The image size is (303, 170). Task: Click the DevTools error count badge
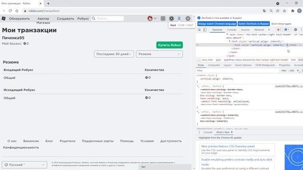[279, 30]
